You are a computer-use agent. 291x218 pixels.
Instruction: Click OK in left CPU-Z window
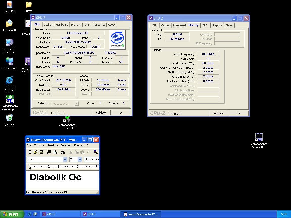coord(121,113)
